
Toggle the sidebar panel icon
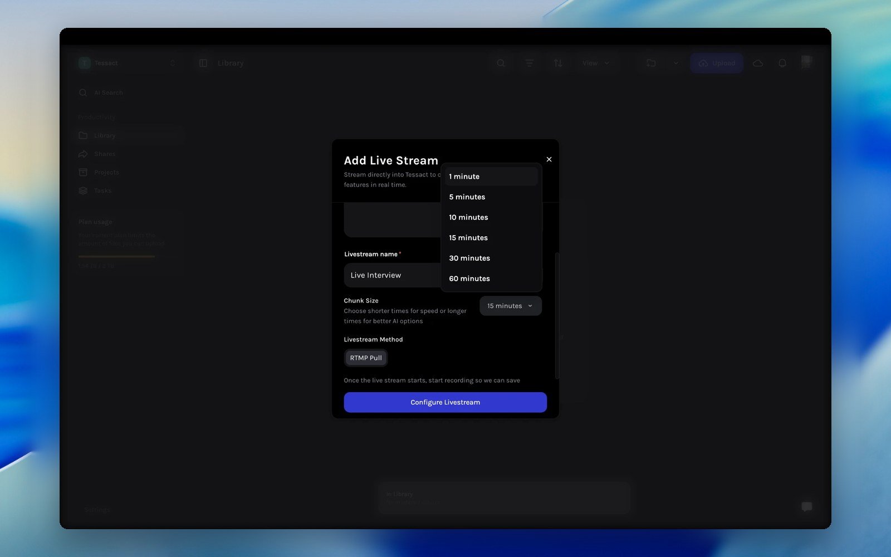tap(203, 63)
